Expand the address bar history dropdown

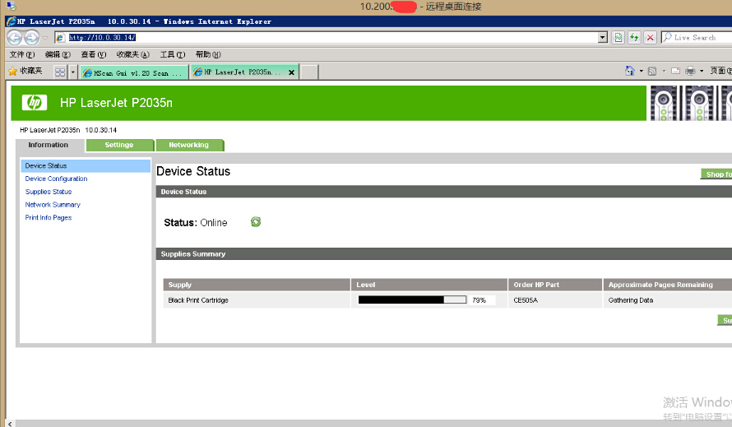603,37
